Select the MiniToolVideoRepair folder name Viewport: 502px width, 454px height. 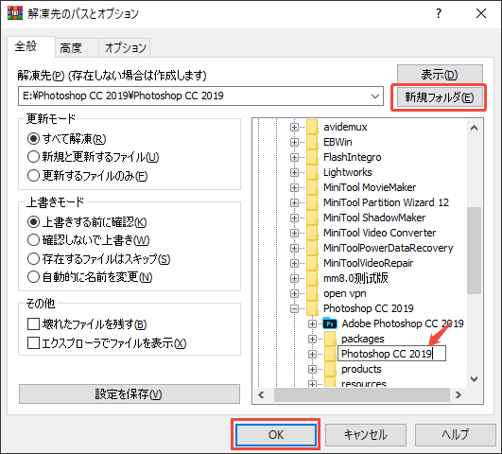point(368,263)
